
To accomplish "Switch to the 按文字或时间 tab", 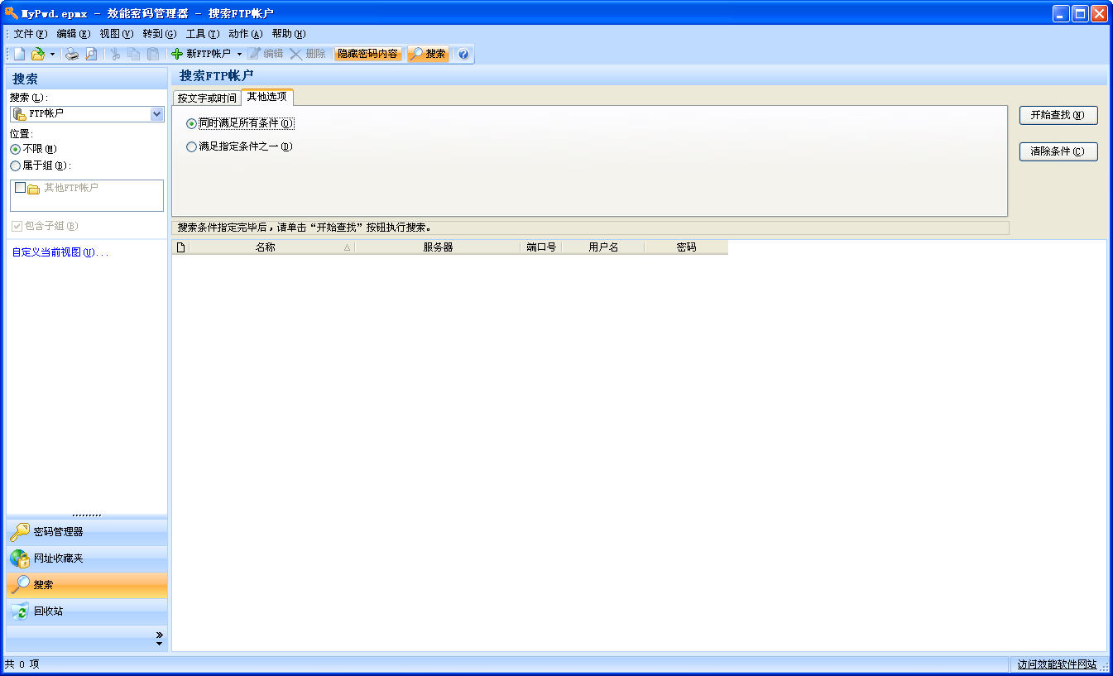I will tap(207, 98).
